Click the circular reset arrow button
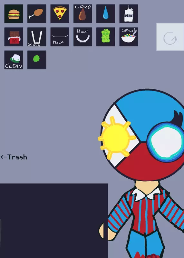Image resolution: width=184 pixels, height=258 pixels. pyautogui.click(x=170, y=37)
